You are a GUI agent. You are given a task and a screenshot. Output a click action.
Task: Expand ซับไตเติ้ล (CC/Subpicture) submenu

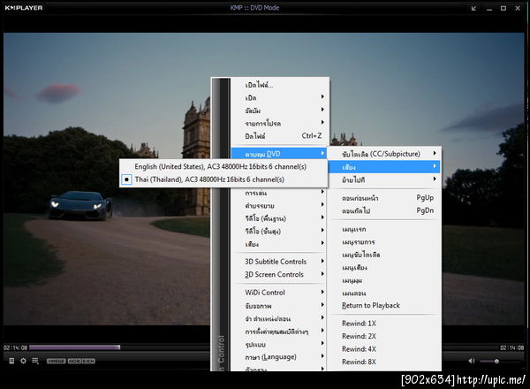(x=384, y=154)
